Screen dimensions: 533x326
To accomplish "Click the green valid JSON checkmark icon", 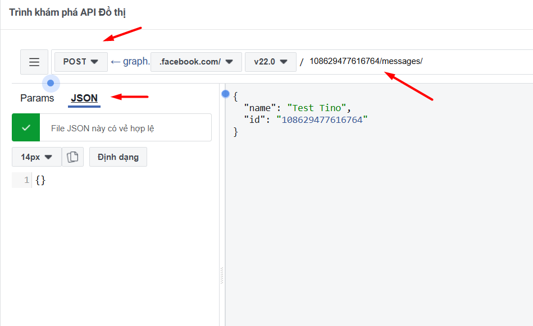I will coord(26,128).
